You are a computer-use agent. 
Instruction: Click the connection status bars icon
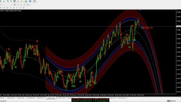click(x=169, y=101)
